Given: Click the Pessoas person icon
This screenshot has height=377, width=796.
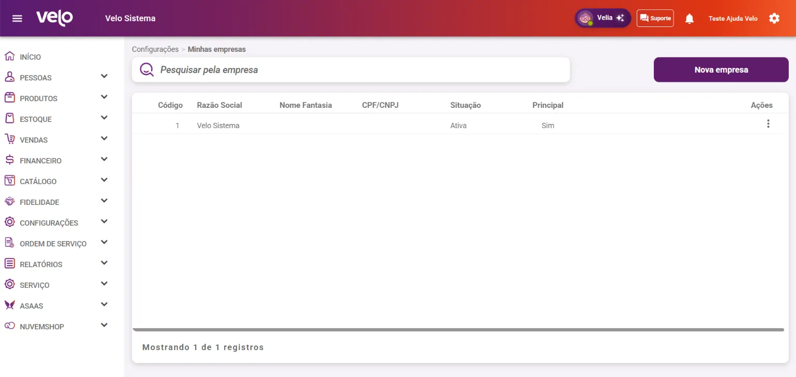Looking at the screenshot, I should click(x=9, y=77).
